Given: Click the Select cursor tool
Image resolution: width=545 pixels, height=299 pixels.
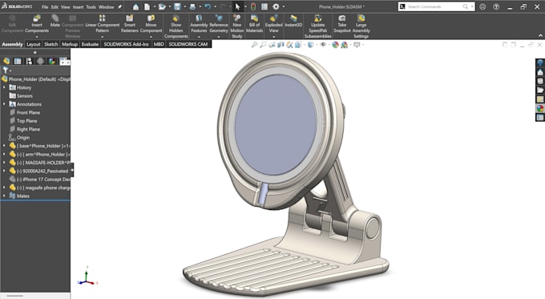Looking at the screenshot, I should click(238, 6).
